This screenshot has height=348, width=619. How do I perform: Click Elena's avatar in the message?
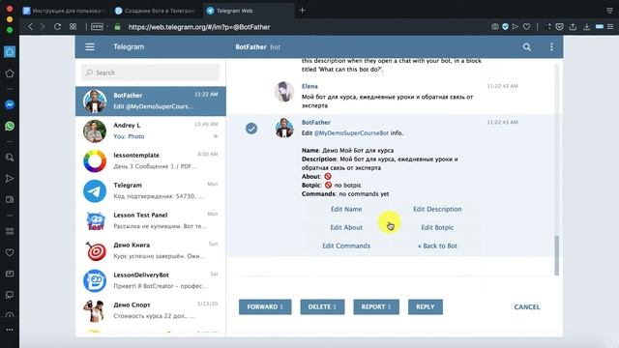(x=283, y=91)
